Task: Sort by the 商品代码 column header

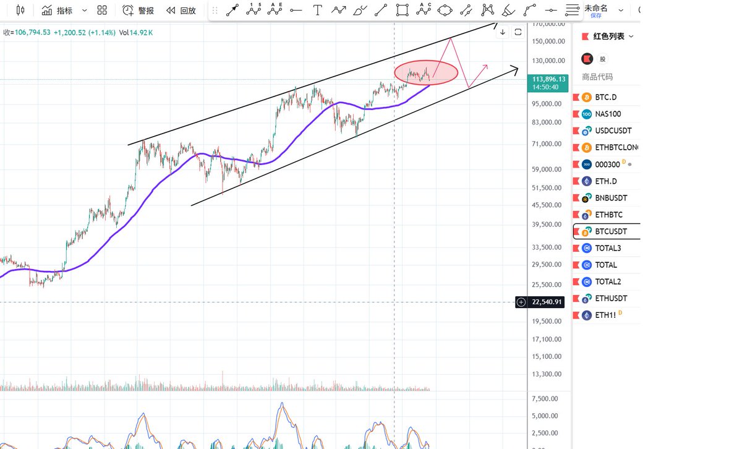Action: pos(597,77)
